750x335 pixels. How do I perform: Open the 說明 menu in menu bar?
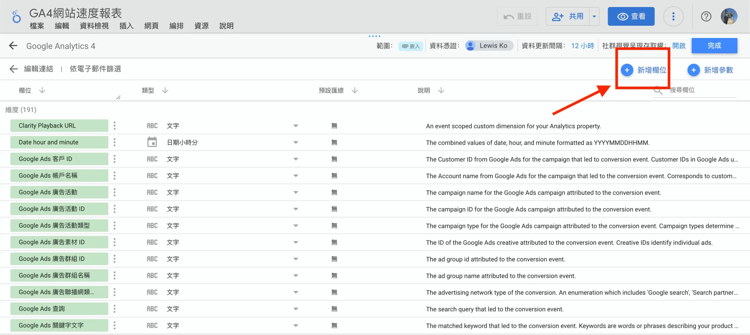tap(226, 26)
